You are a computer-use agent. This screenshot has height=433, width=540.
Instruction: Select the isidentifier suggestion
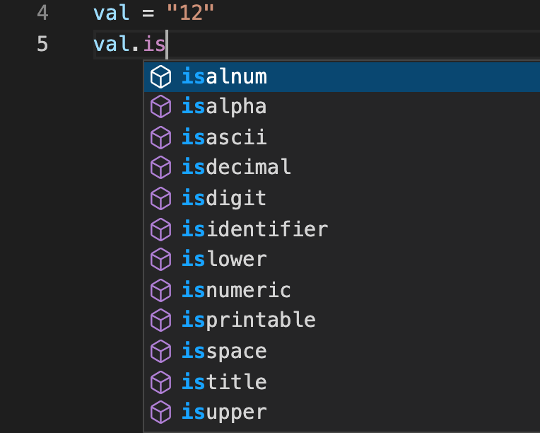(342, 230)
